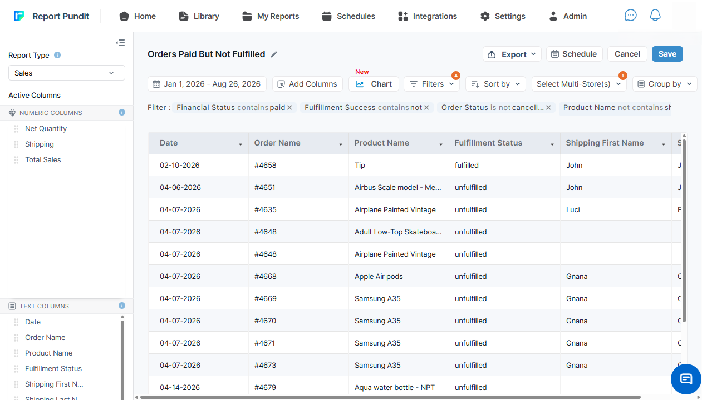Screen dimensions: 702x400
Task: Open the notifications bell icon
Action: coord(655,16)
